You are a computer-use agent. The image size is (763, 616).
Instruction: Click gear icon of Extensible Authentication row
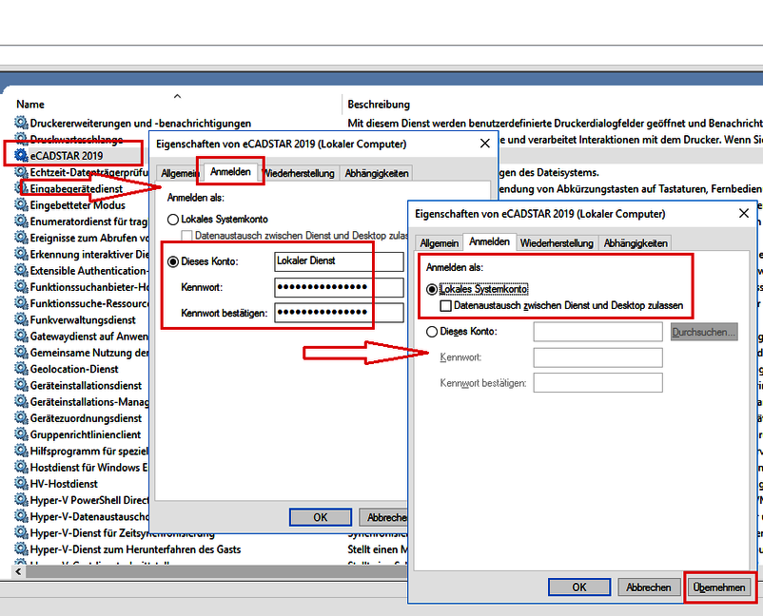(x=21, y=270)
